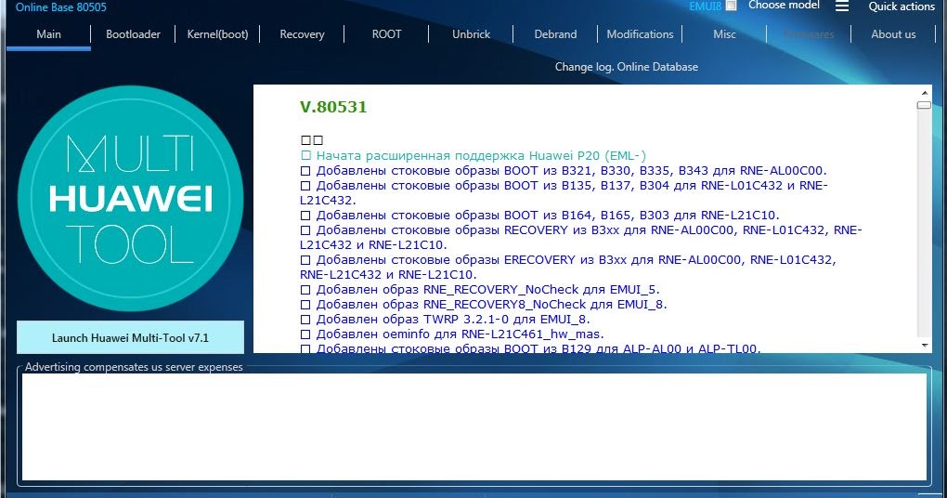The image size is (947, 498).
Task: Switch to the Debrand tab
Action: pos(555,34)
